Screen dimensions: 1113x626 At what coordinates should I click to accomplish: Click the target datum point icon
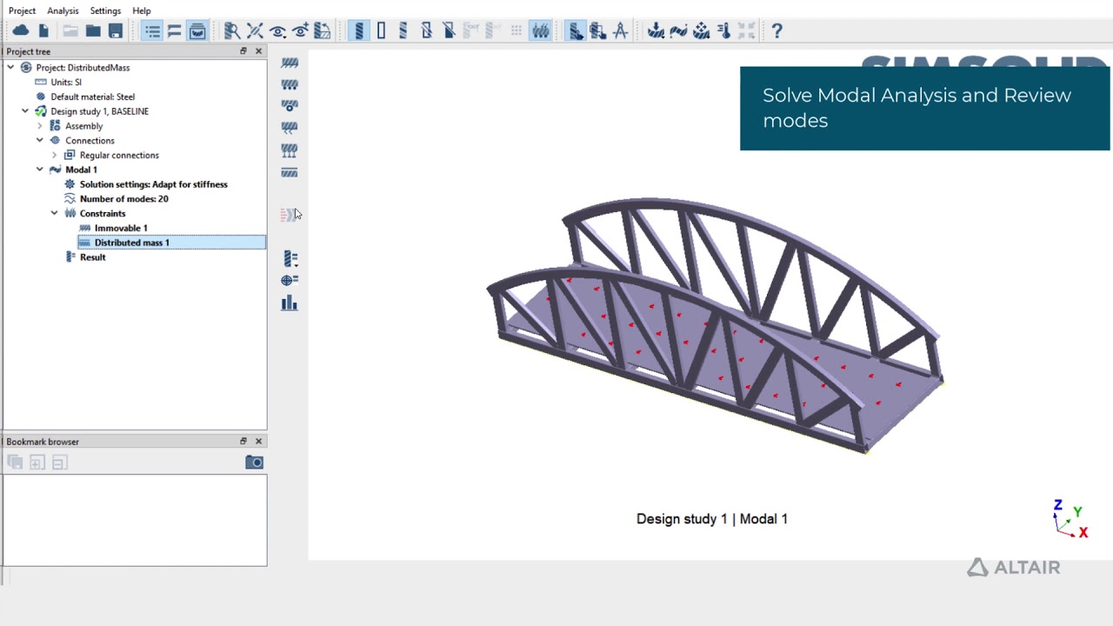(x=290, y=280)
